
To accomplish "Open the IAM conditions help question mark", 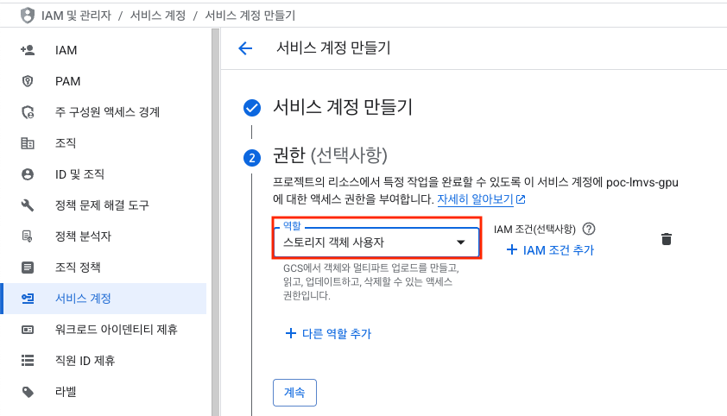I will point(589,229).
